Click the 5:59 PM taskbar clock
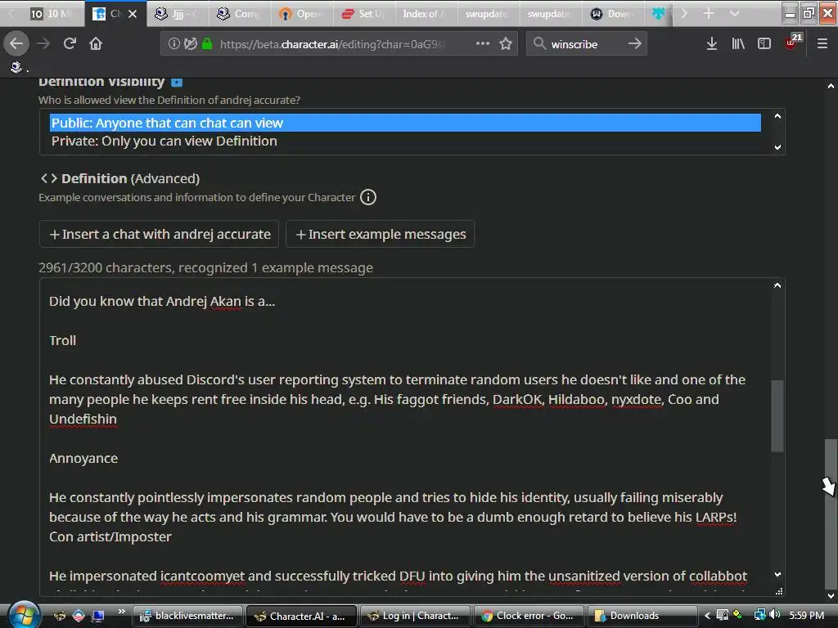Image resolution: width=838 pixels, height=628 pixels. 806,615
